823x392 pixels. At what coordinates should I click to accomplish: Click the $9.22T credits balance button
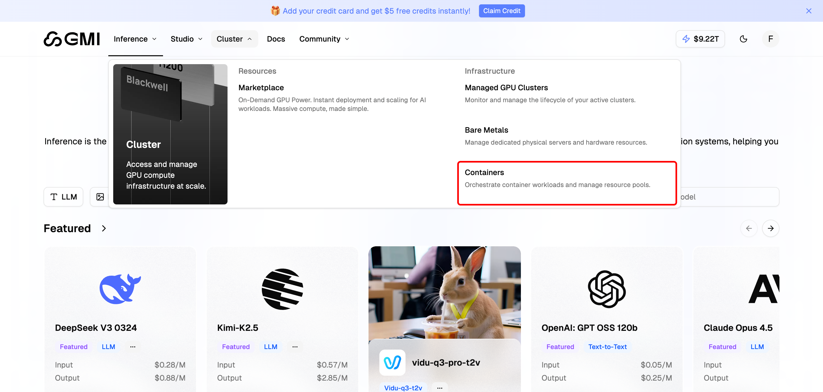point(700,39)
